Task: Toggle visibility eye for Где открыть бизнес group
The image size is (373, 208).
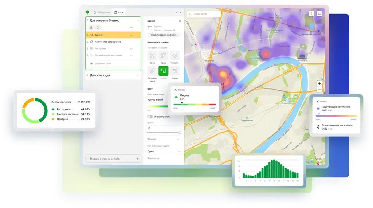Action: click(131, 27)
